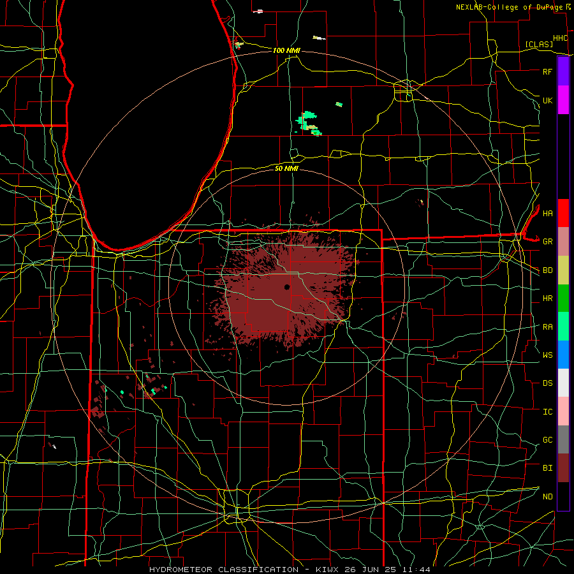
Task: Click the 'DS' legend label
Action: tap(547, 383)
